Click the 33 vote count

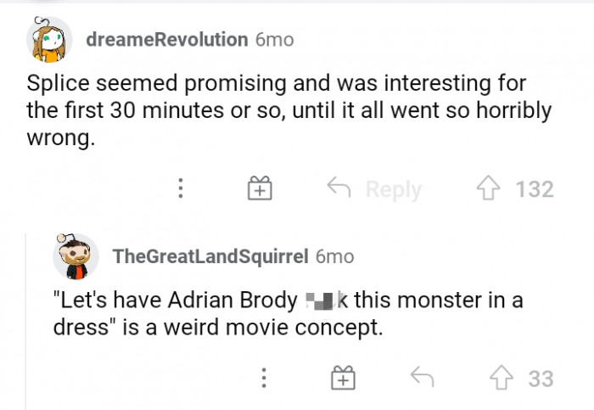point(541,378)
